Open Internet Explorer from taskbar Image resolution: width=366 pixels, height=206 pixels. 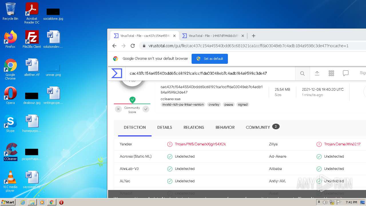pyautogui.click(x=23, y=202)
